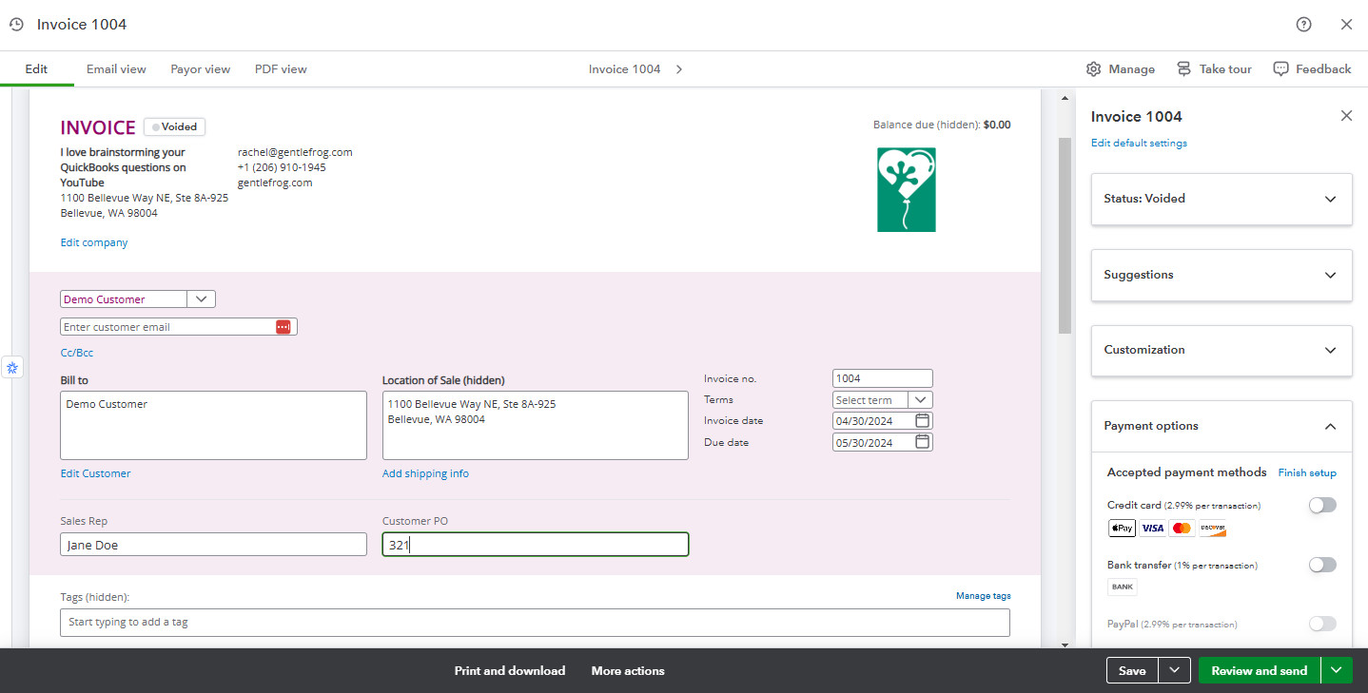Click the BANK transfer icon
The image size is (1368, 693).
click(x=1123, y=587)
